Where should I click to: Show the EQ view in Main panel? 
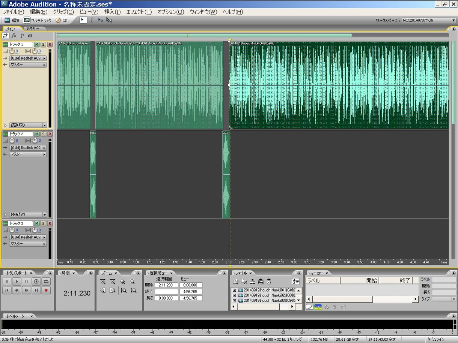(30, 36)
